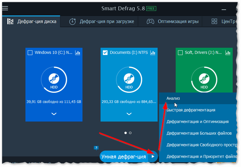This screenshot has width=241, height=167.
Task: Open chart report for Windows 10 (C:)
Action: (78, 53)
